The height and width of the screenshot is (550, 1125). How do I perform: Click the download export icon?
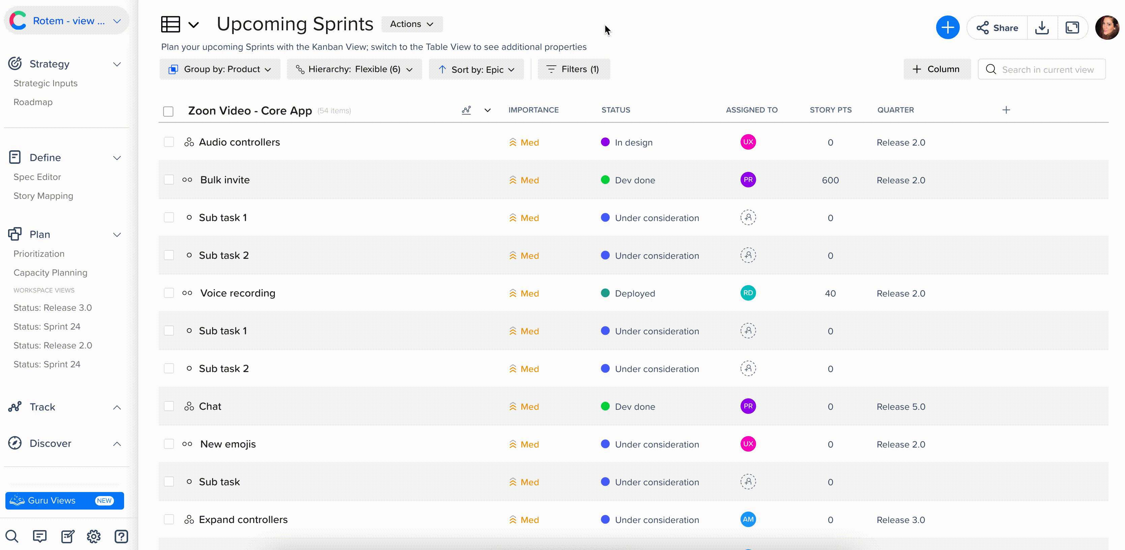tap(1042, 28)
